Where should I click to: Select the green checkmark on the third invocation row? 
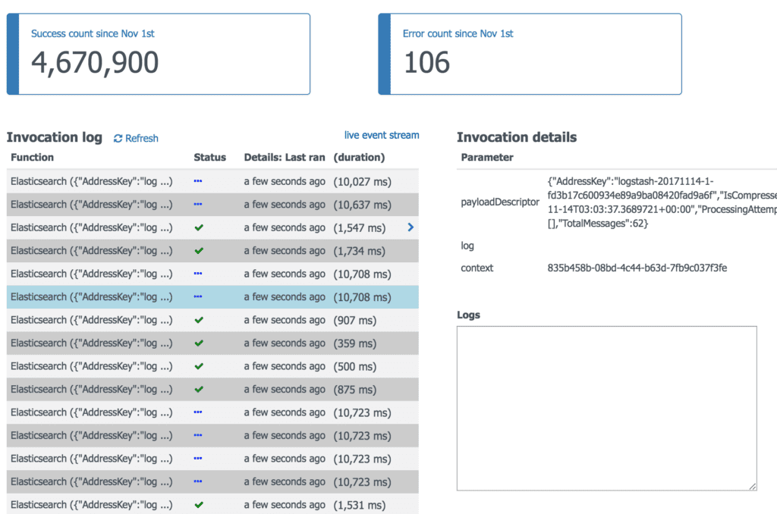tap(198, 227)
